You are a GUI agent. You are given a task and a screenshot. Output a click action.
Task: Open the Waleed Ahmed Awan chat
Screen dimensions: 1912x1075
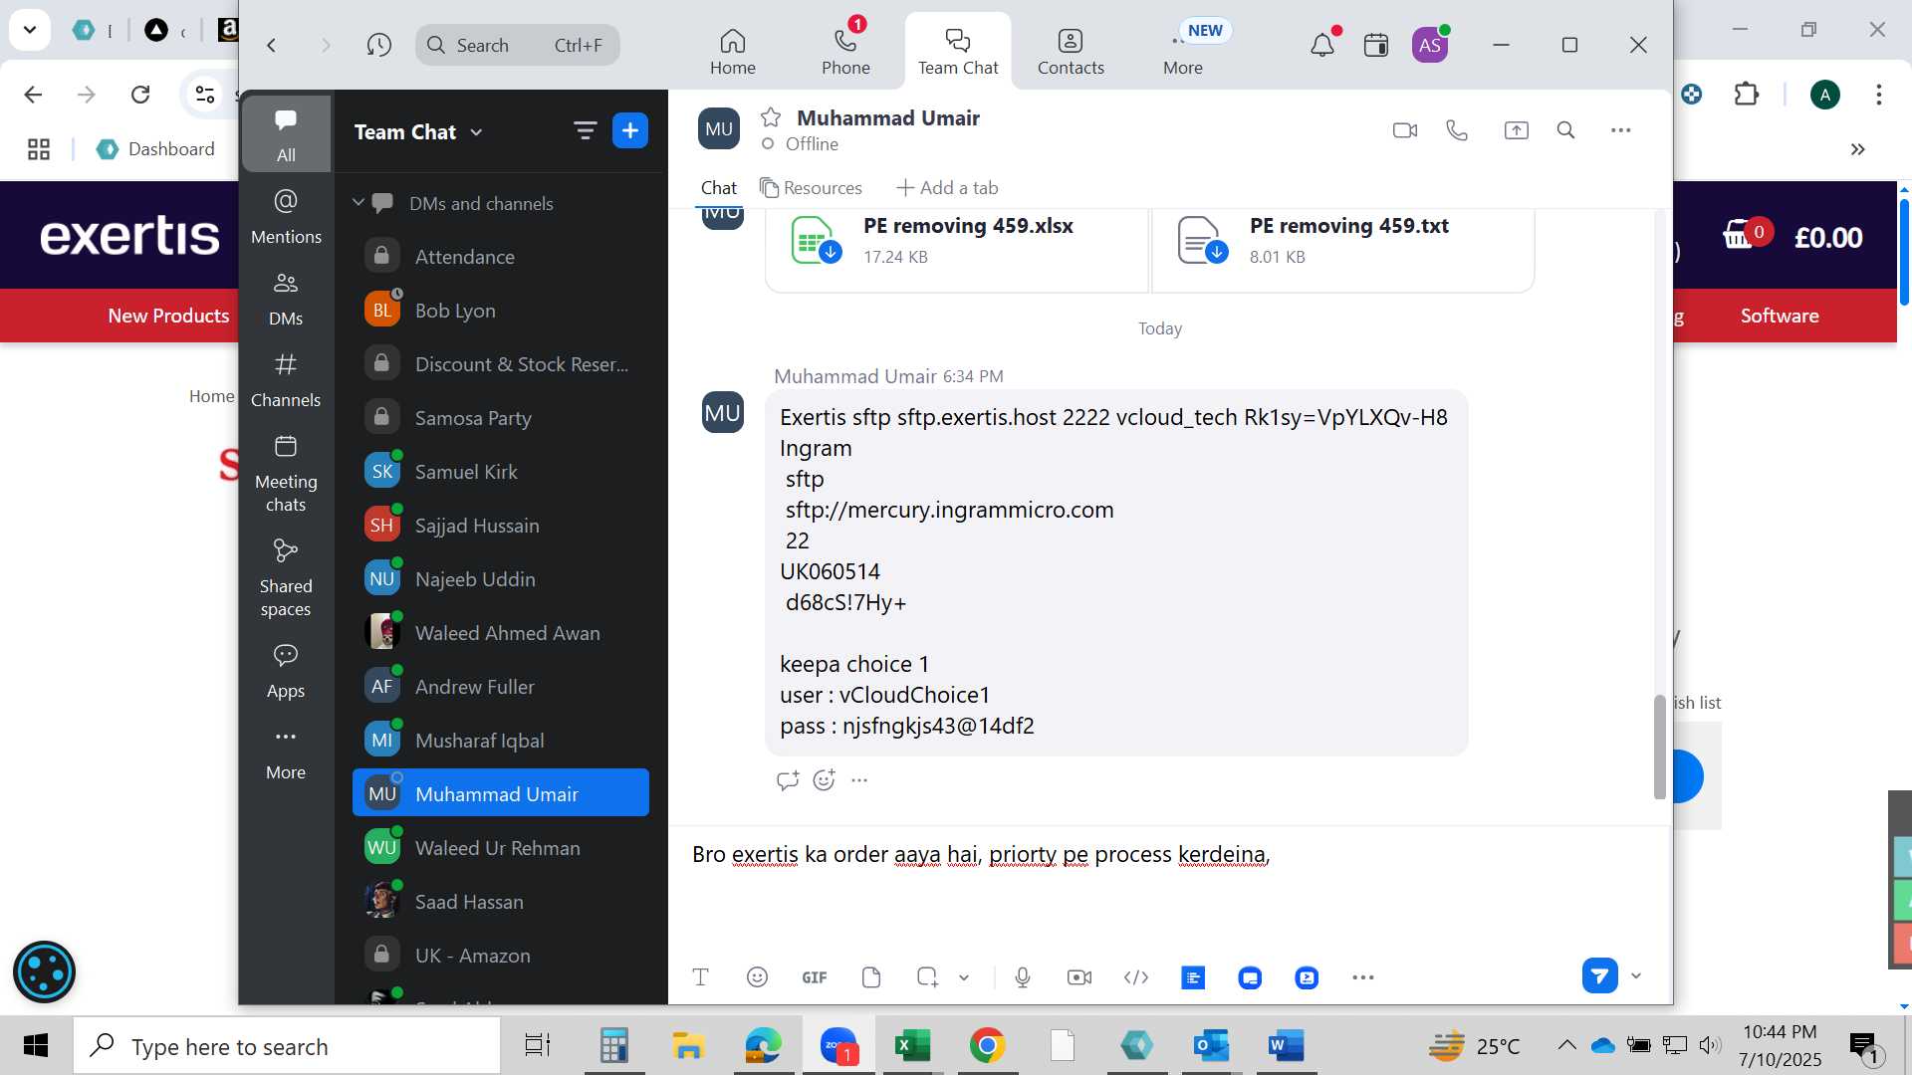(x=501, y=633)
